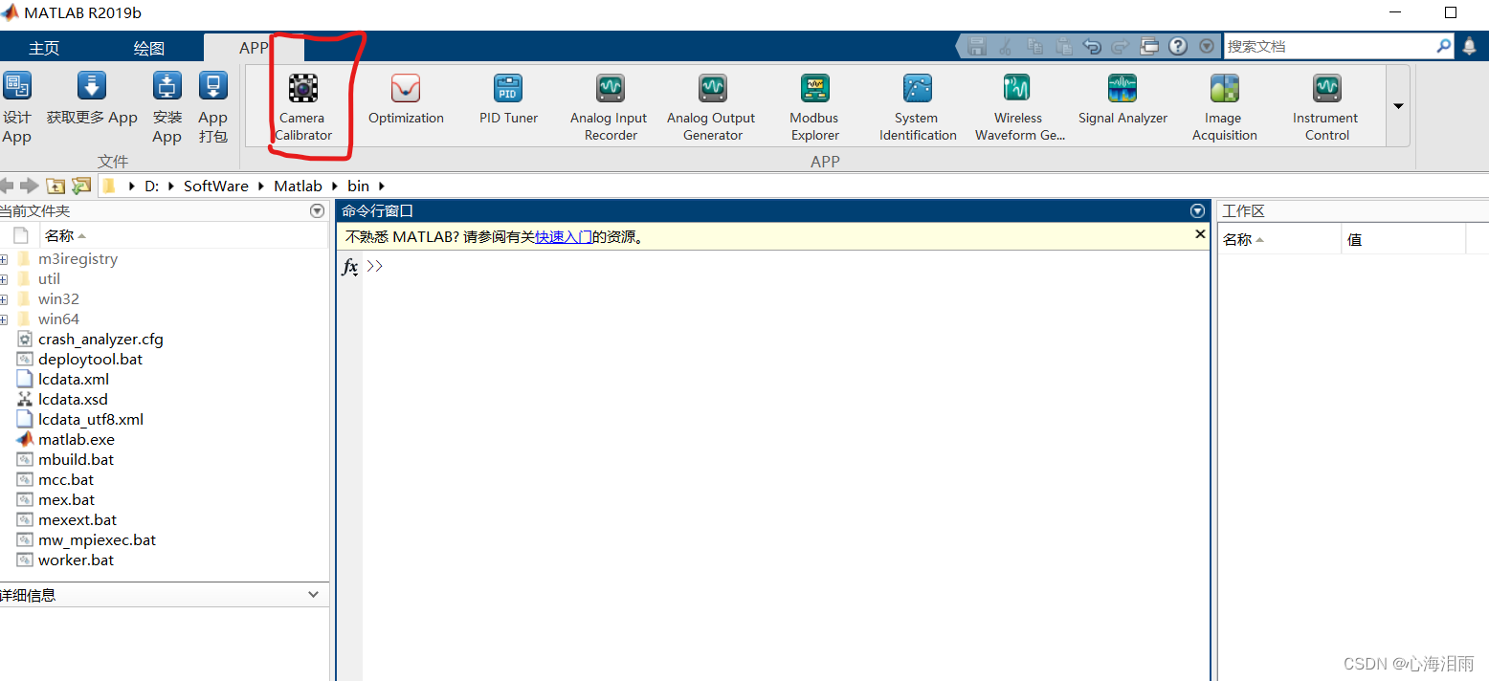The image size is (1489, 681).
Task: Go forward in folder navigation
Action: pyautogui.click(x=30, y=186)
